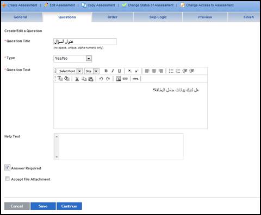Open the text color picker icon

click(x=60, y=79)
